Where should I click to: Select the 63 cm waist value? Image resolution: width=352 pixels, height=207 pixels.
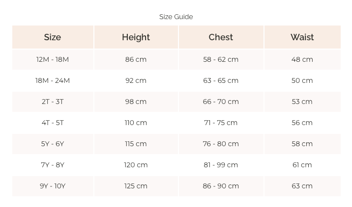point(302,186)
